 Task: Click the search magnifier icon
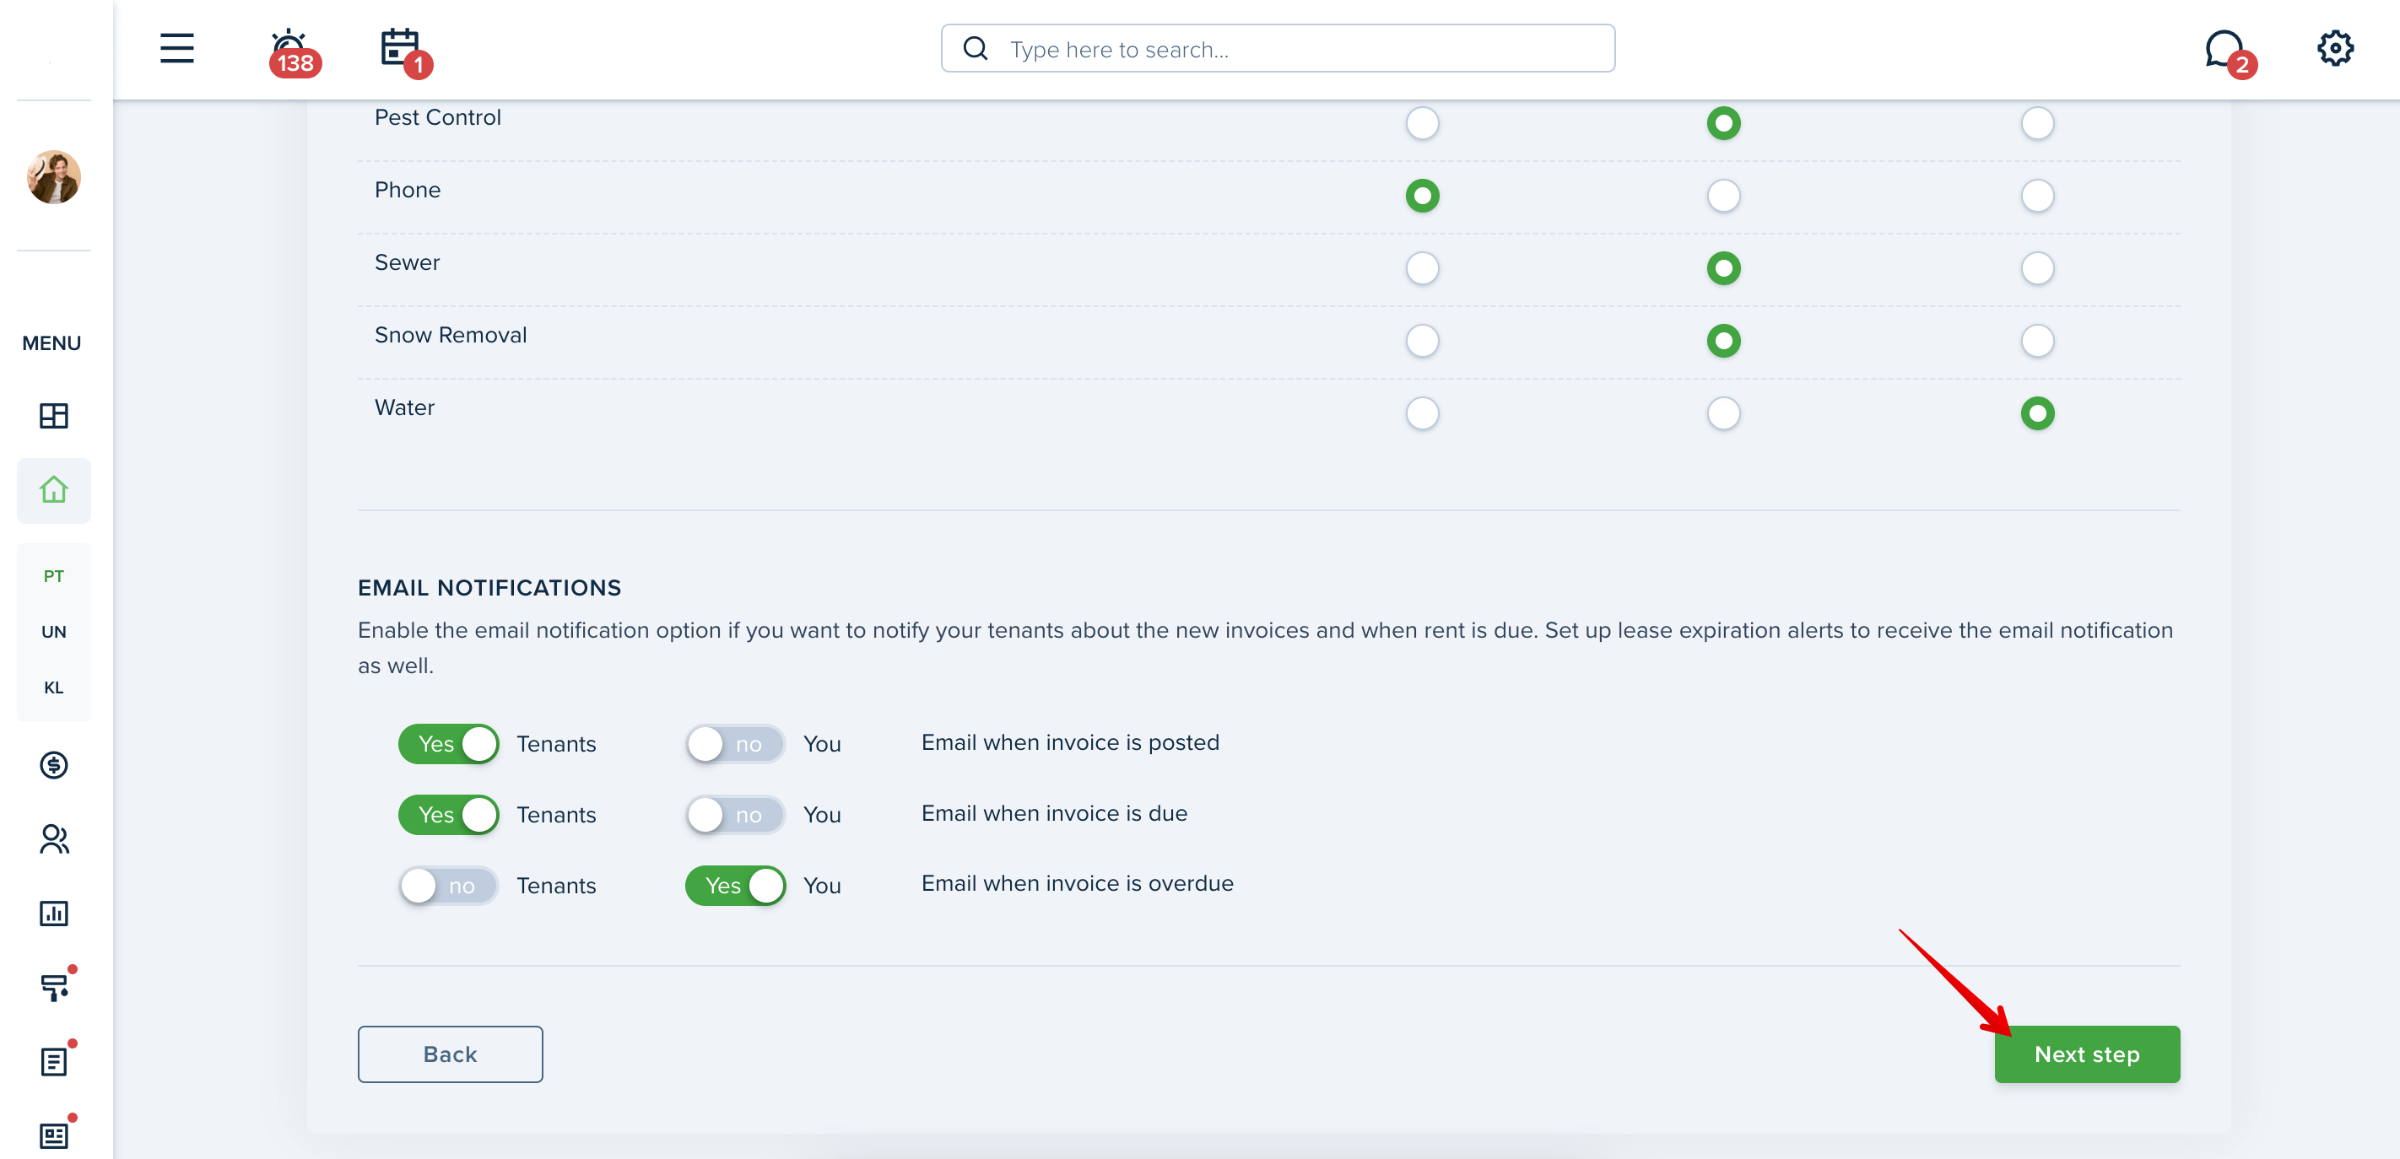[975, 48]
